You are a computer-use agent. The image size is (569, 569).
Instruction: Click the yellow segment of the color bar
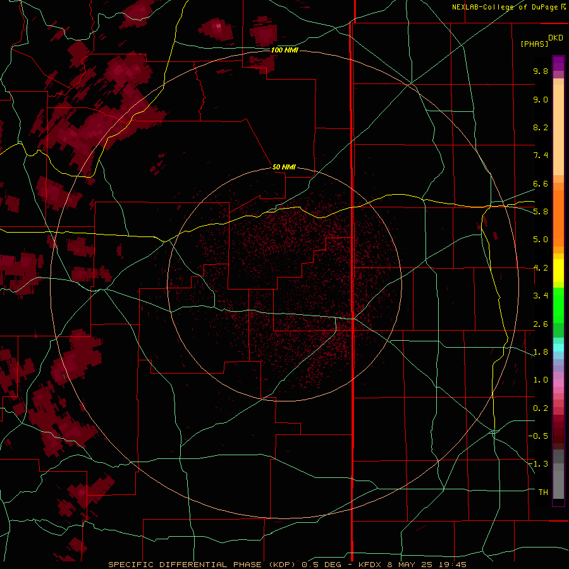[558, 271]
